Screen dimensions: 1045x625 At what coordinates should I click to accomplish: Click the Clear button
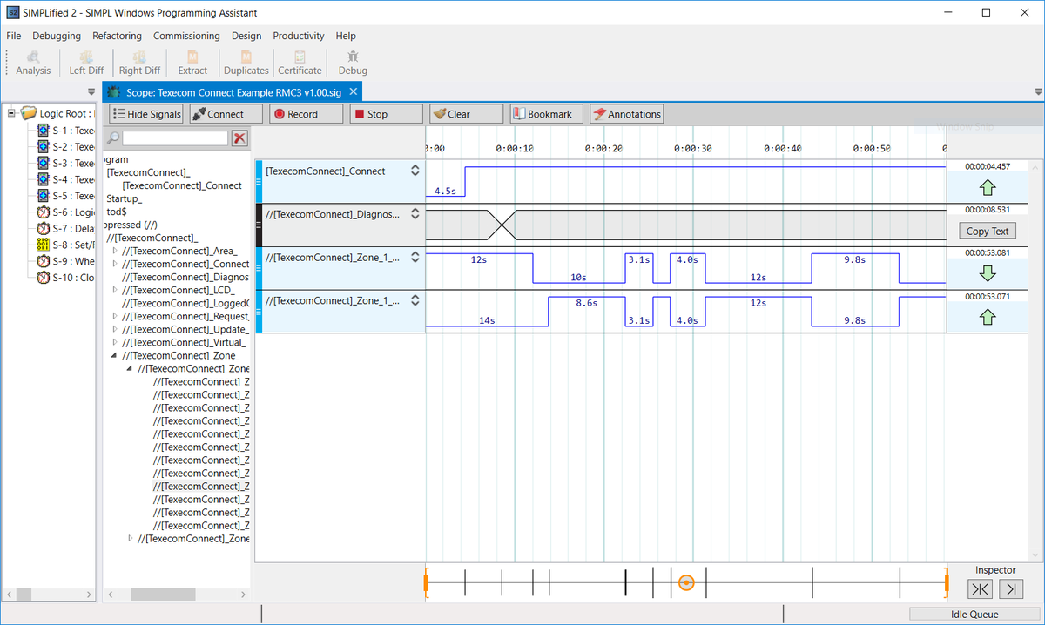tap(466, 114)
